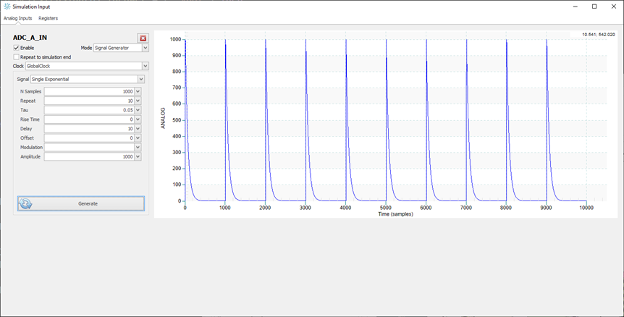Expand the Delay dropdown arrow
Viewport: 624px width, 317px height.
coord(138,129)
